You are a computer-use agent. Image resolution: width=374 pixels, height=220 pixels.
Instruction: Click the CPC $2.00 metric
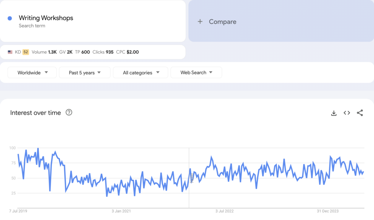coord(127,52)
